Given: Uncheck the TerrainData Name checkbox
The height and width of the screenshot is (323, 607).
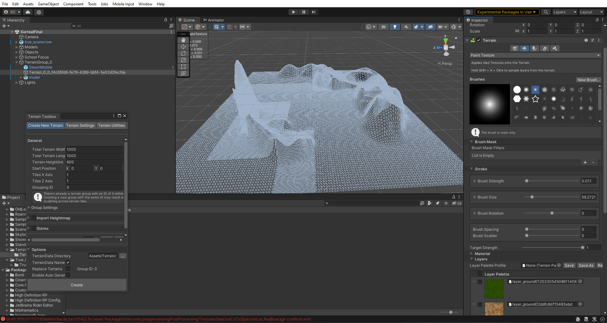Looking at the screenshot, I should [x=68, y=263].
